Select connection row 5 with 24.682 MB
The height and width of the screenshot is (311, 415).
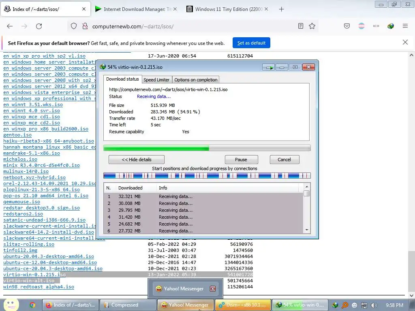pyautogui.click(x=203, y=224)
